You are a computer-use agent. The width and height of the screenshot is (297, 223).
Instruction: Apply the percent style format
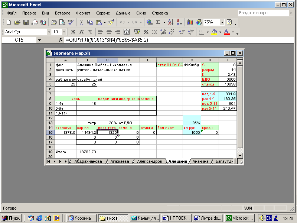click(146, 32)
